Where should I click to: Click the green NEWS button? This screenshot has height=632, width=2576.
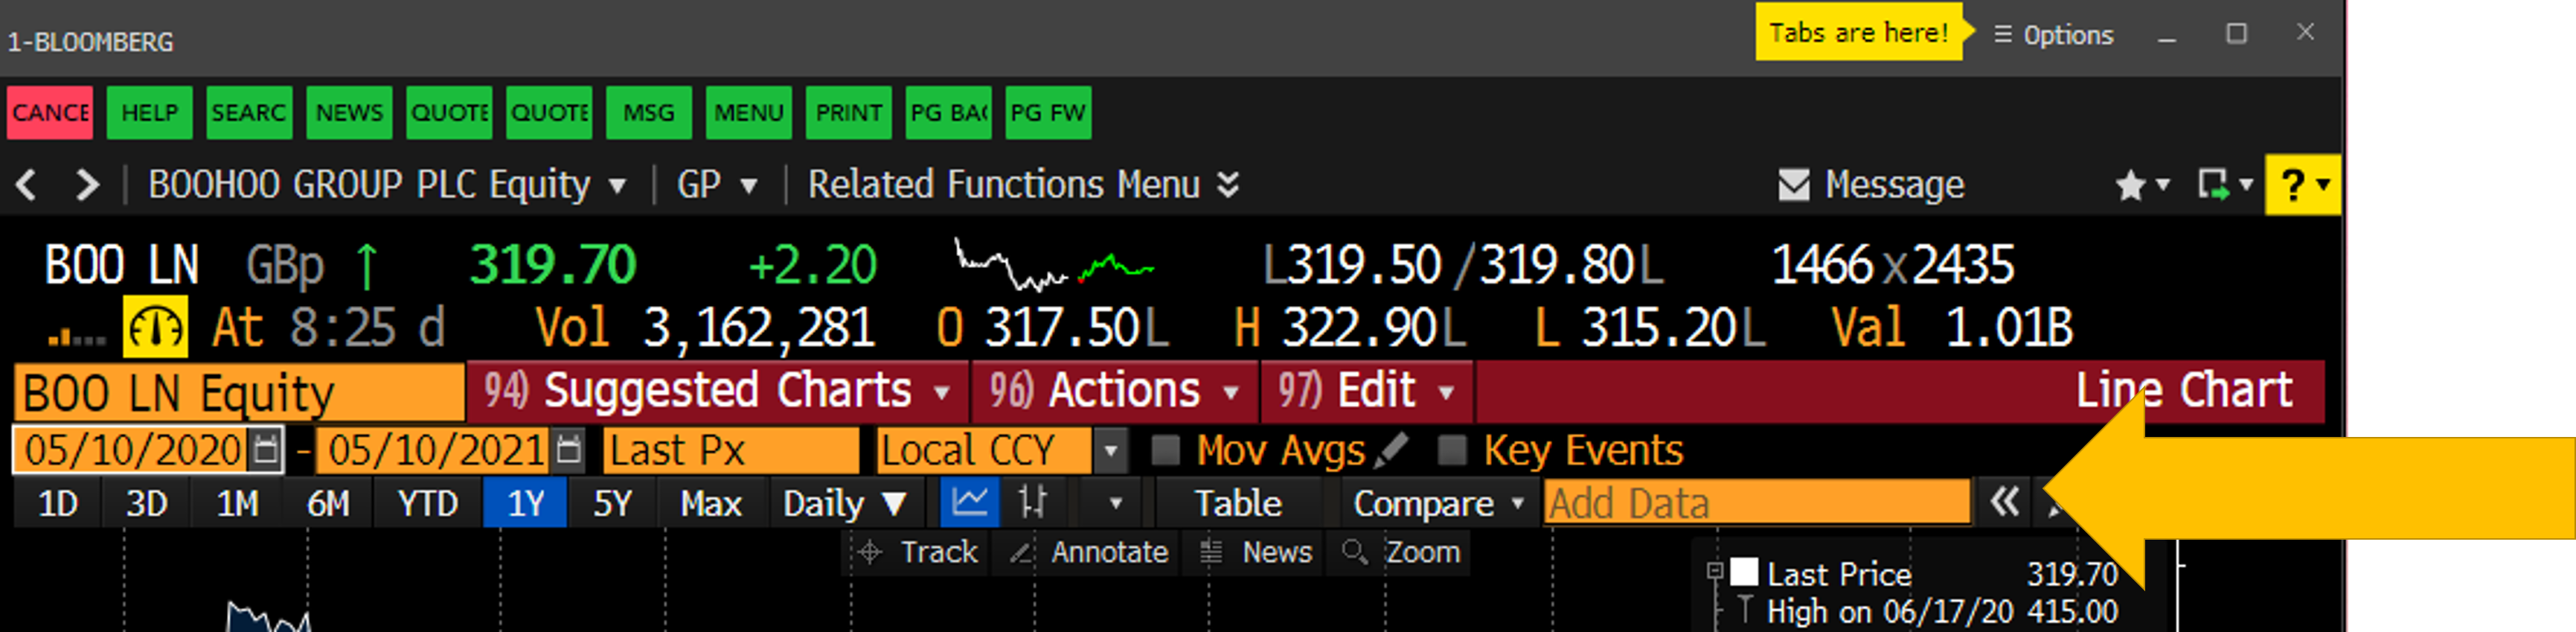[349, 112]
